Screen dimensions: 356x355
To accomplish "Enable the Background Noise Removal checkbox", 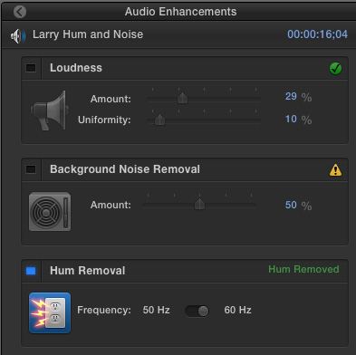I will (x=31, y=169).
